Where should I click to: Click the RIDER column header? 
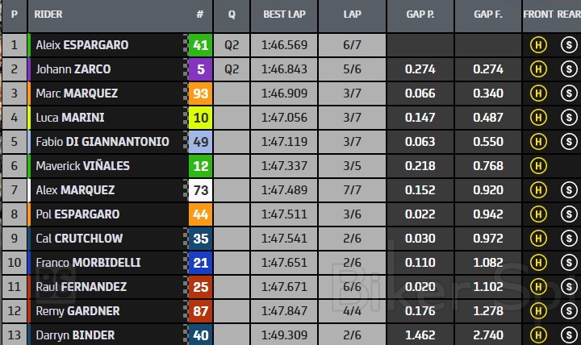click(50, 15)
